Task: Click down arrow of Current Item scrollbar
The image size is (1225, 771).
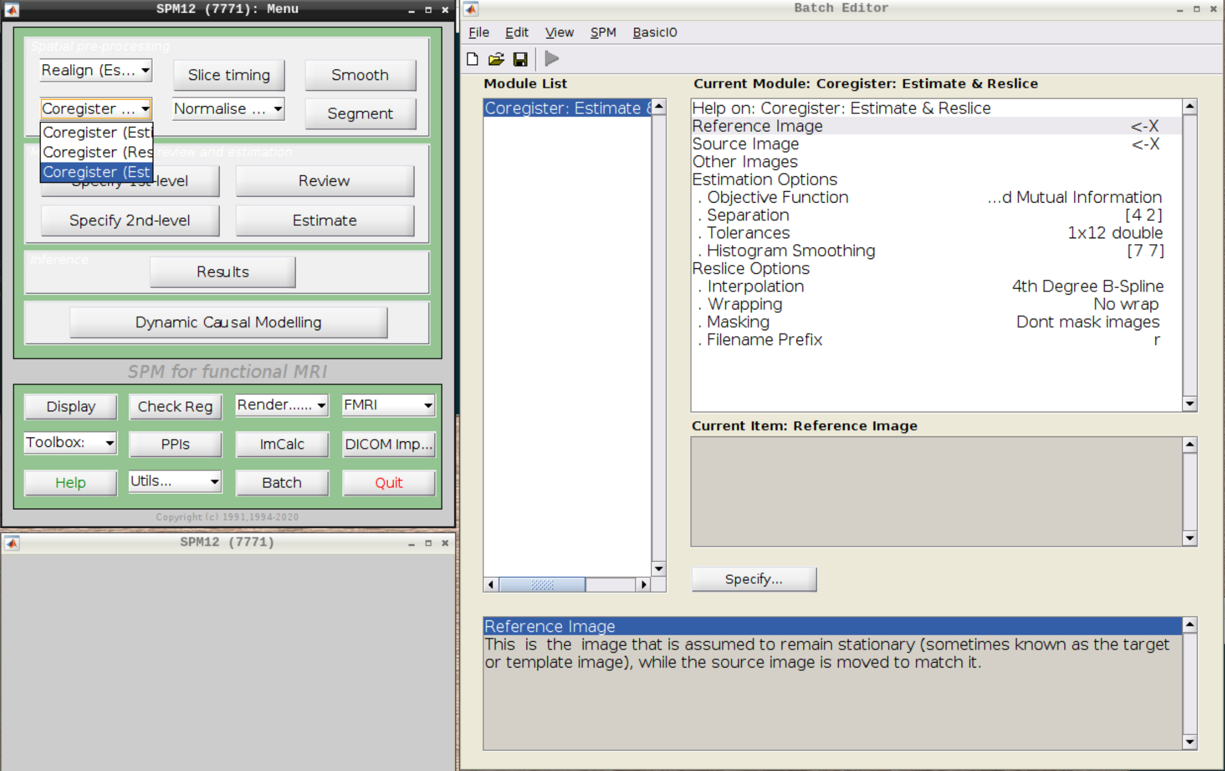Action: point(1189,539)
